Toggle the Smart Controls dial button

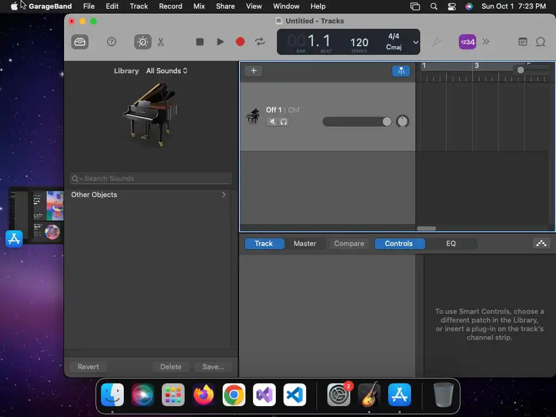coord(143,42)
